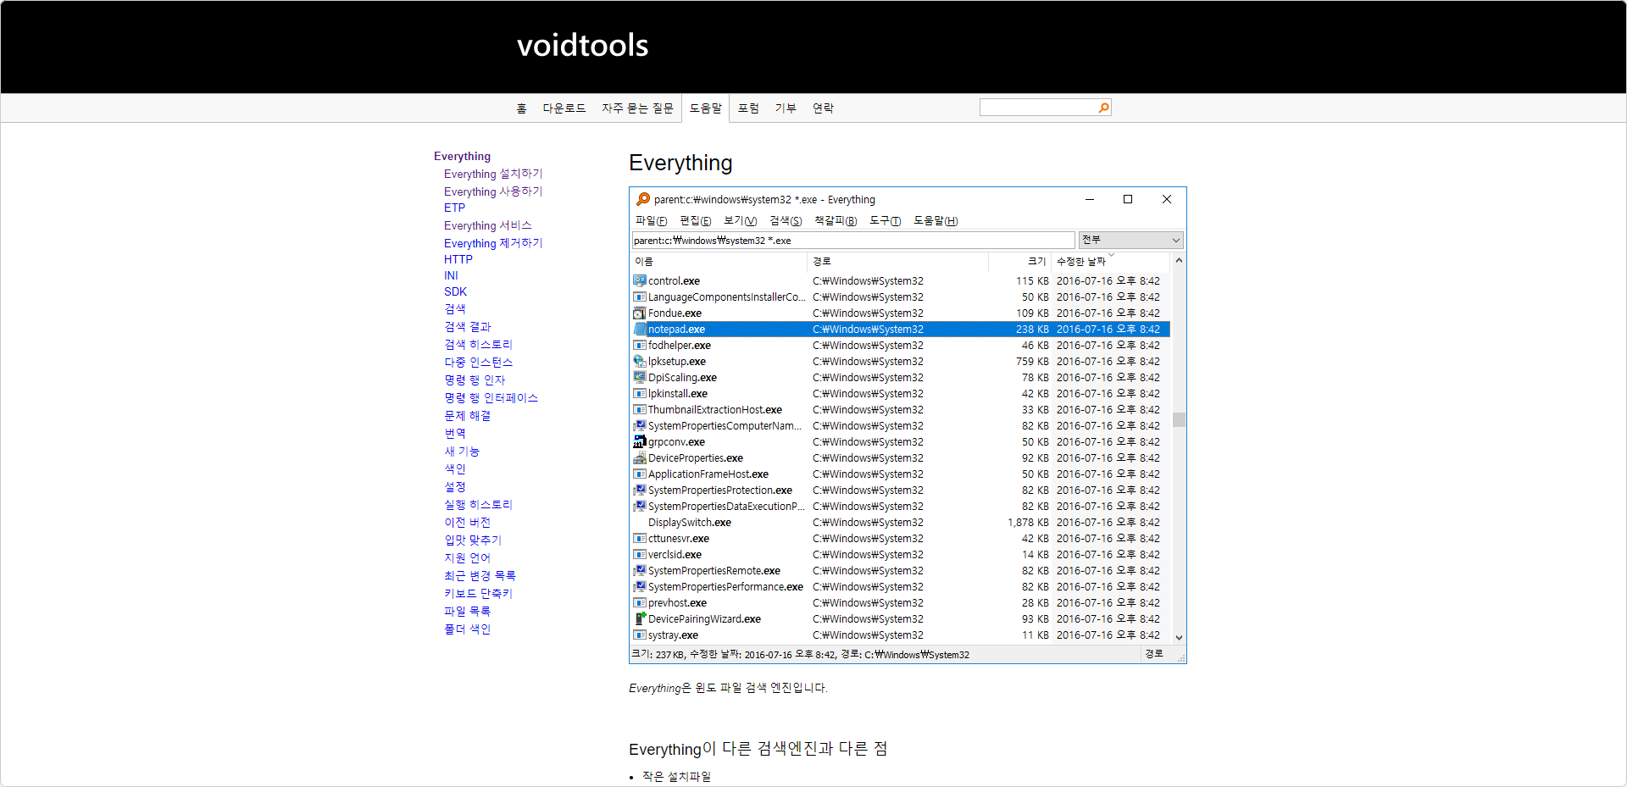Open the 명령 행 인터페이스 sidebar link
This screenshot has width=1627, height=787.
491,397
